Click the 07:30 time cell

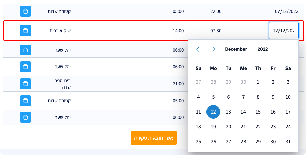point(216,31)
